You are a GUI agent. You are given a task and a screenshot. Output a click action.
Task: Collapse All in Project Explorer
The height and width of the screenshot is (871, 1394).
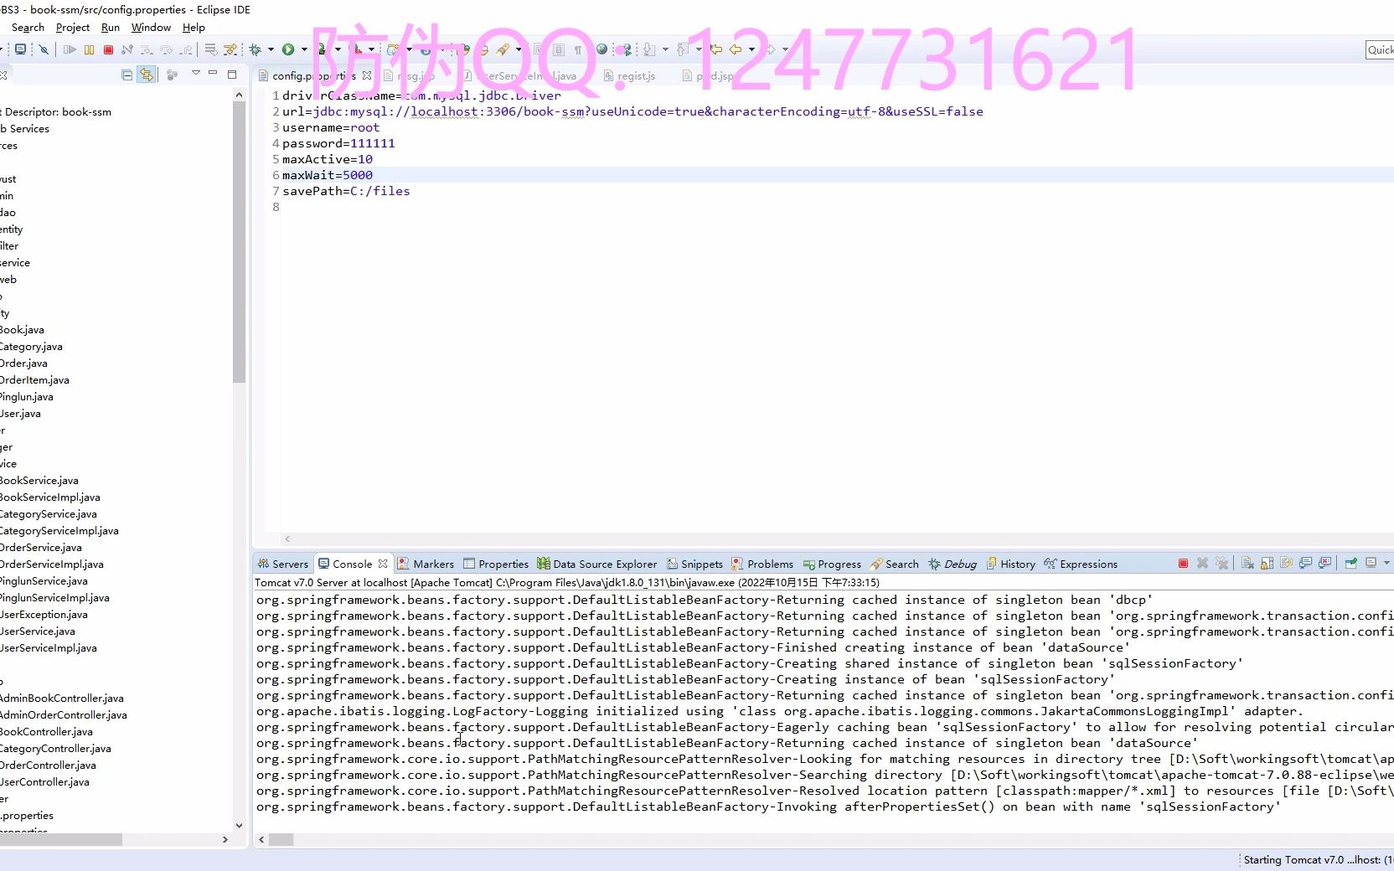point(127,75)
